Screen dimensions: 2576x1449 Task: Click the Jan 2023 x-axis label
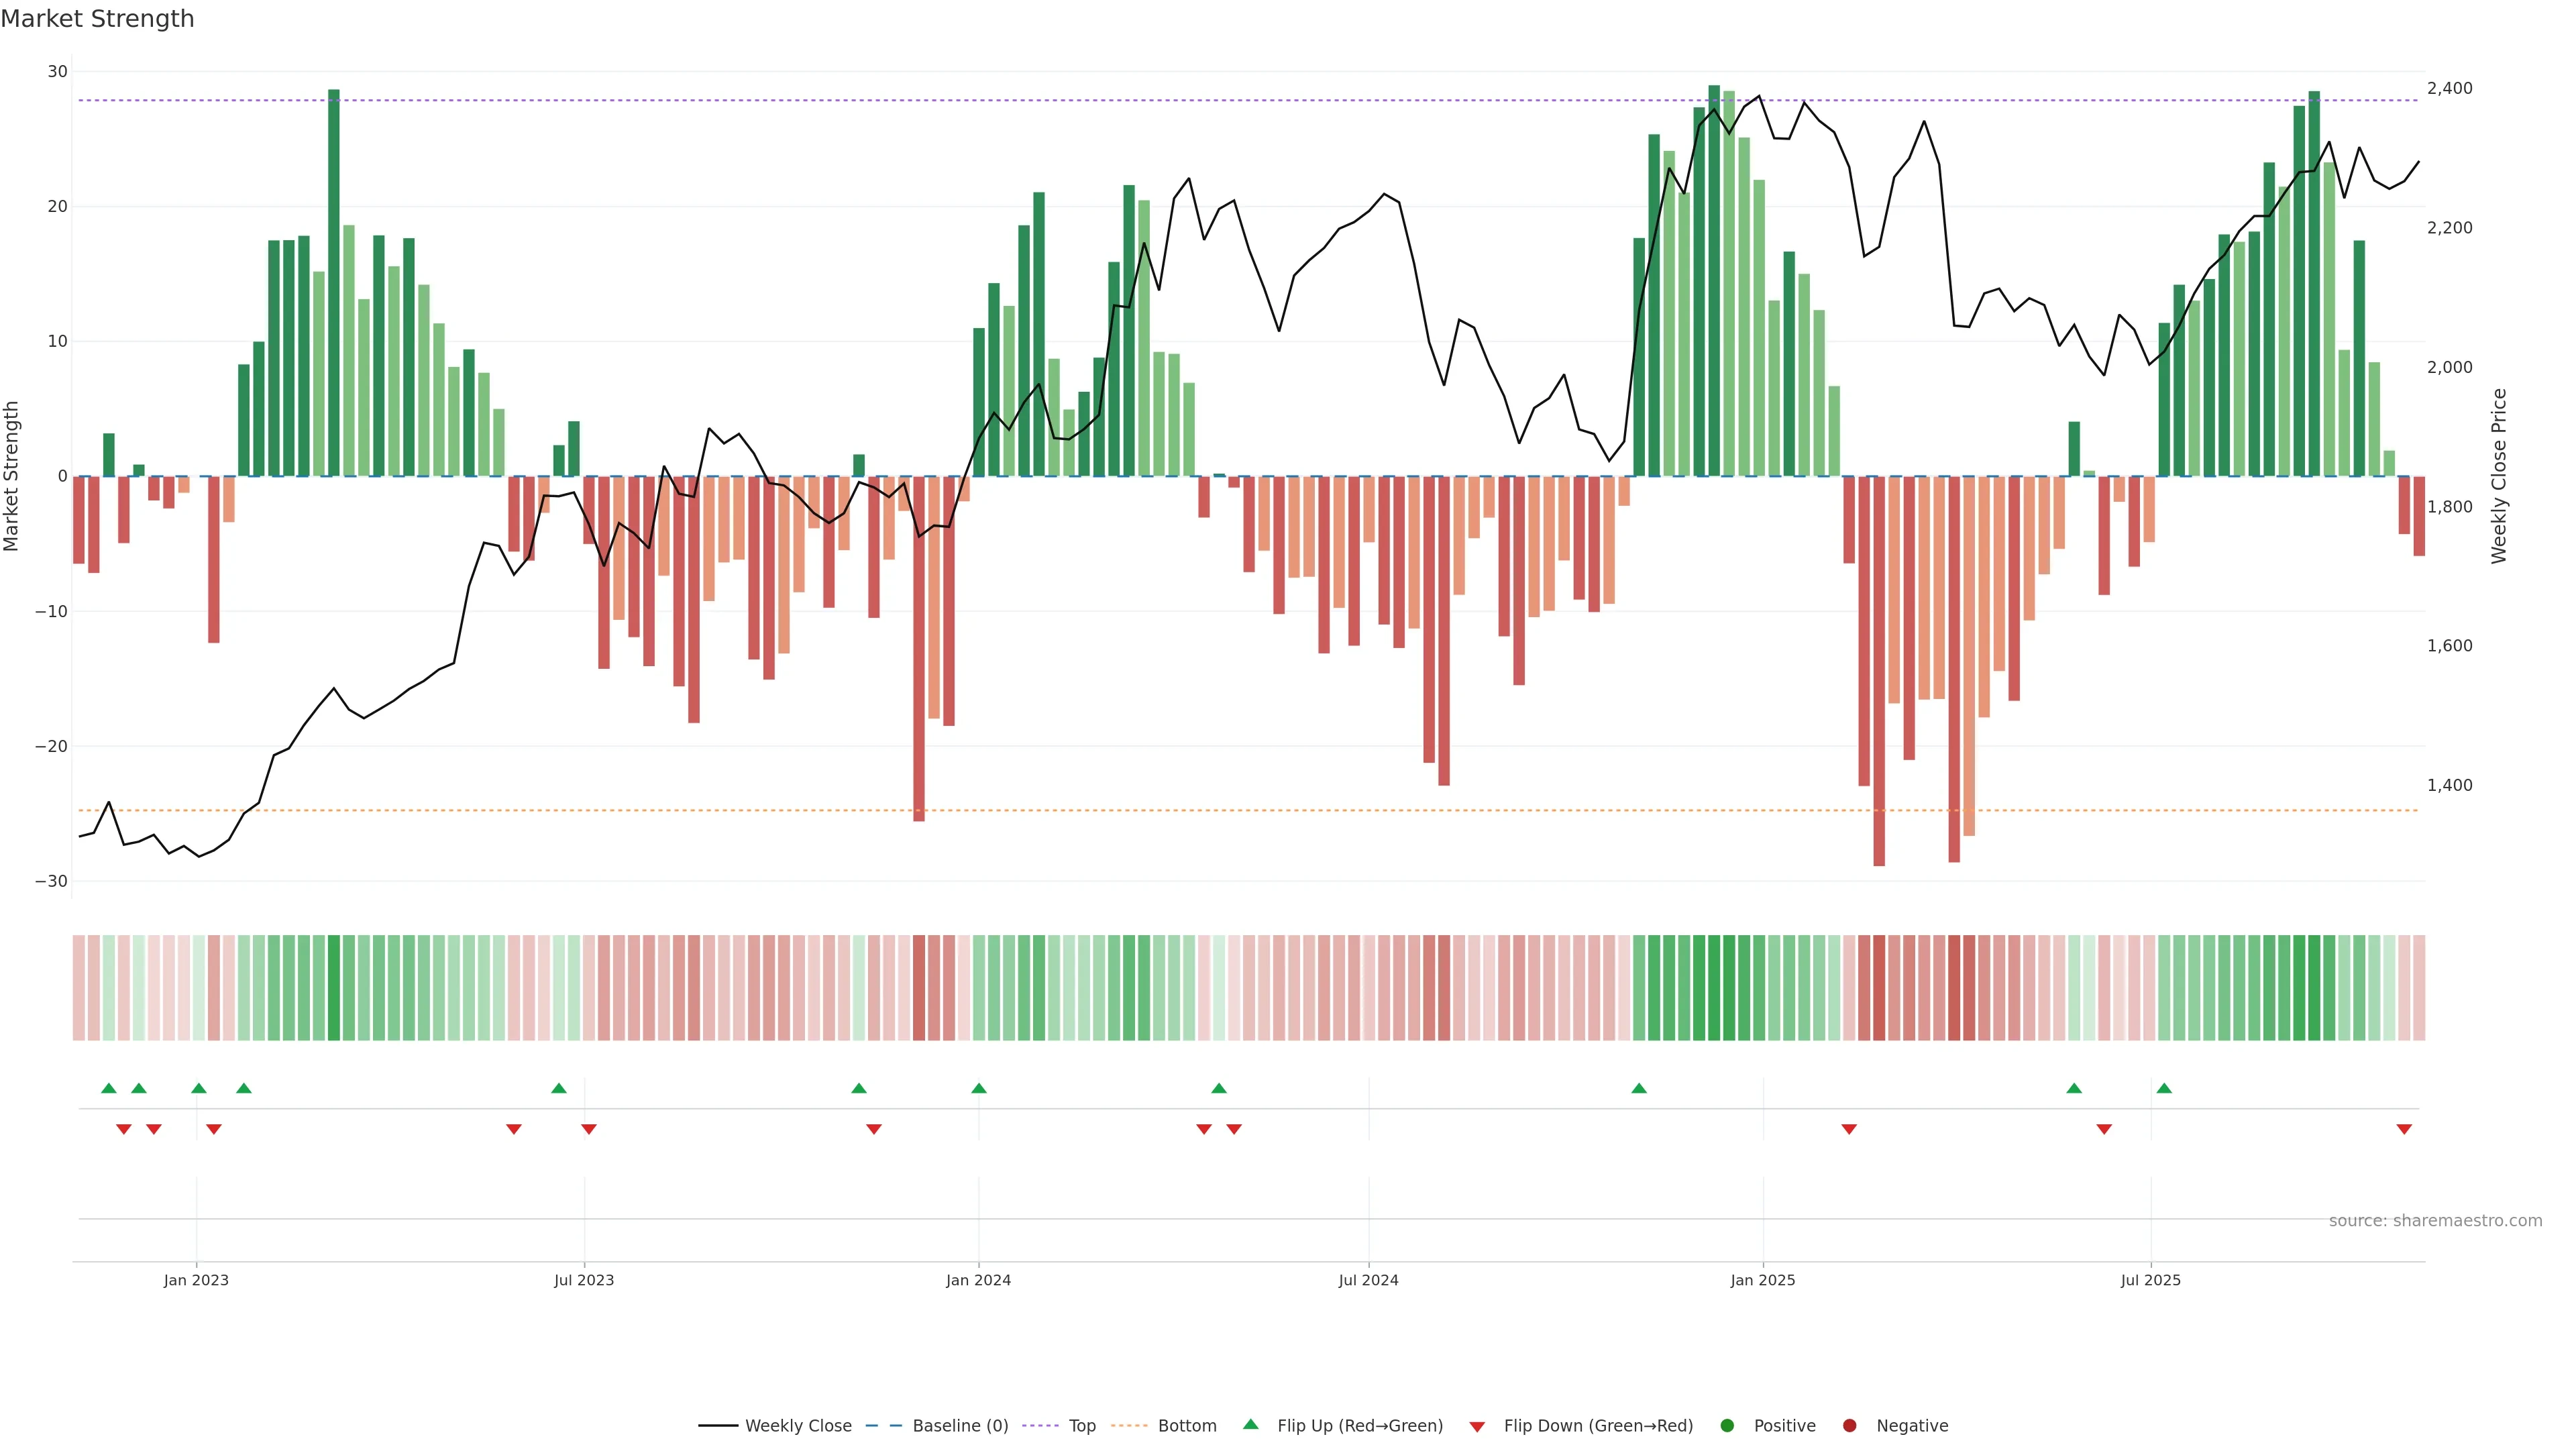tap(196, 1280)
